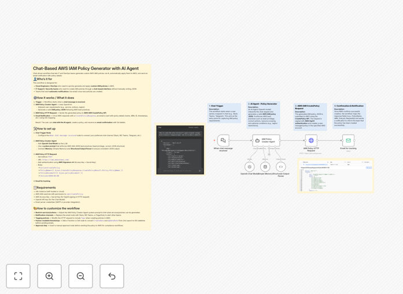Click the 'Email for tracking' node label
Image resolution: width=403 pixels, height=294 pixels.
point(348,148)
